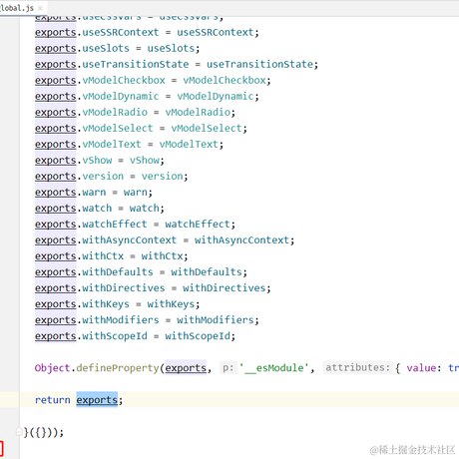This screenshot has height=459, width=459.
Task: Click the Object keyword before defineProperty
Action: (x=52, y=368)
